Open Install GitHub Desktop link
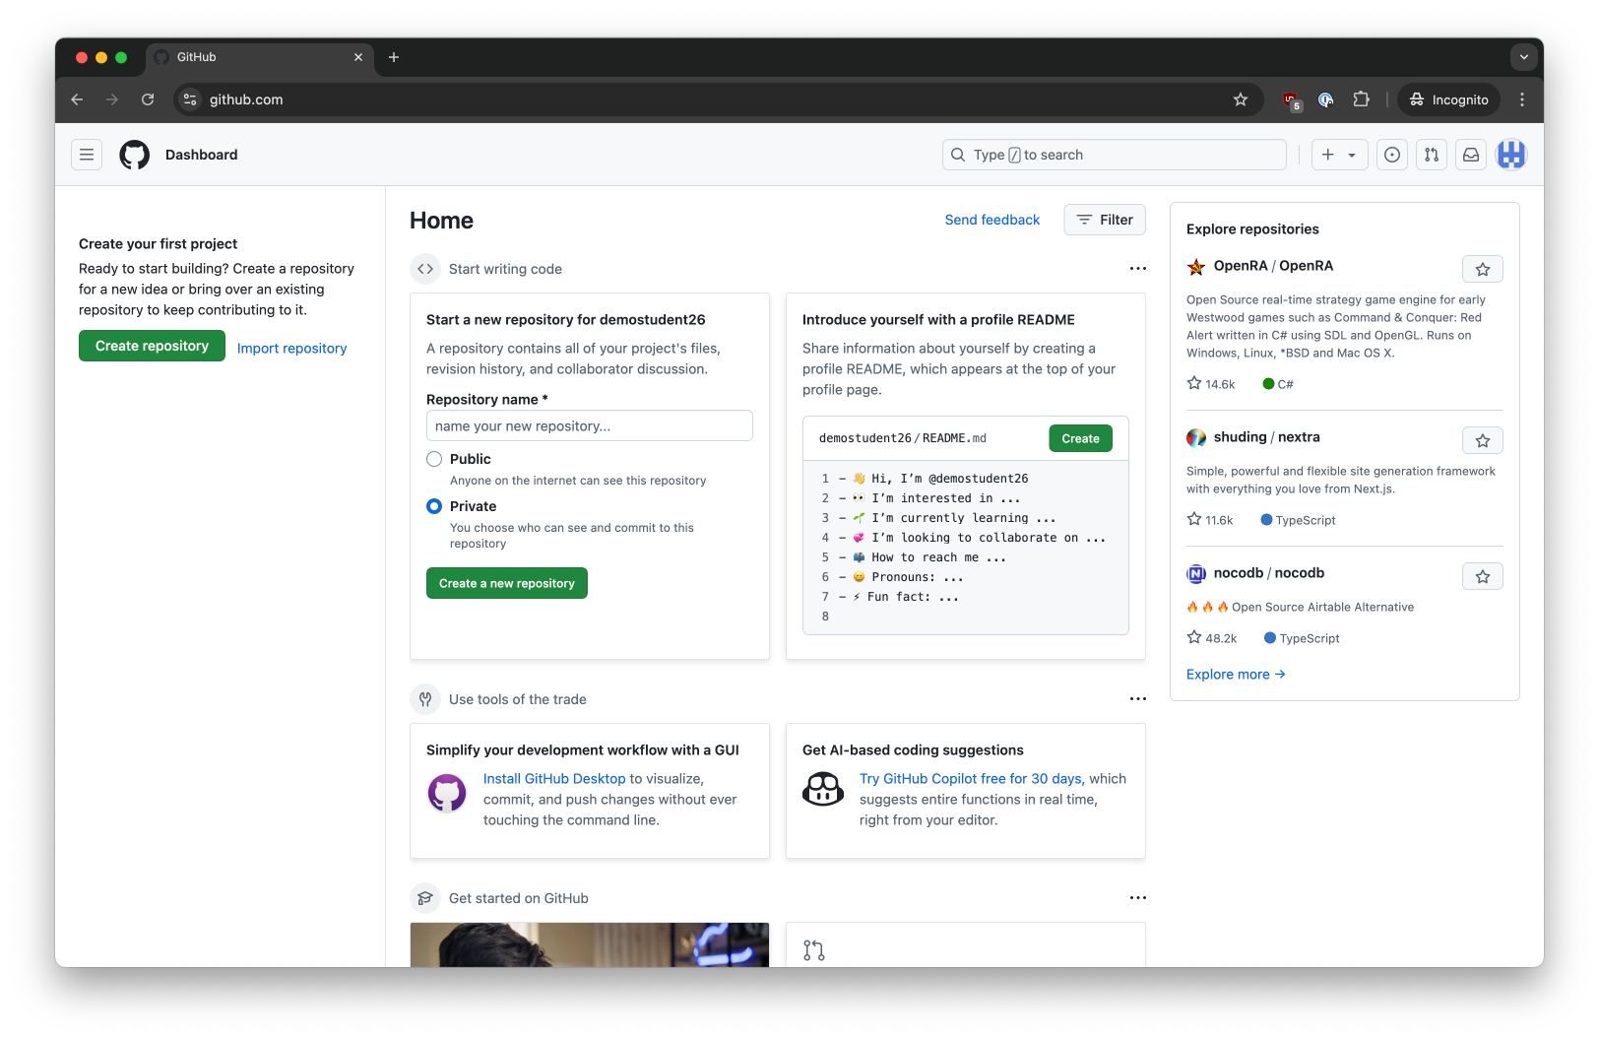The height and width of the screenshot is (1040, 1599). [554, 779]
